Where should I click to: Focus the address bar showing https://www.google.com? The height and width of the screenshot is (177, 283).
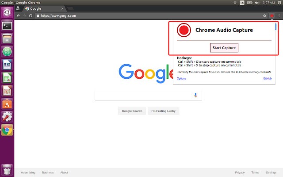[x=148, y=16]
